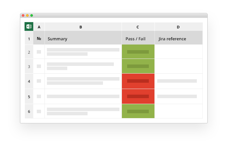Select row 6 header
Image resolution: width=228 pixels, height=143 pixels.
click(29, 111)
